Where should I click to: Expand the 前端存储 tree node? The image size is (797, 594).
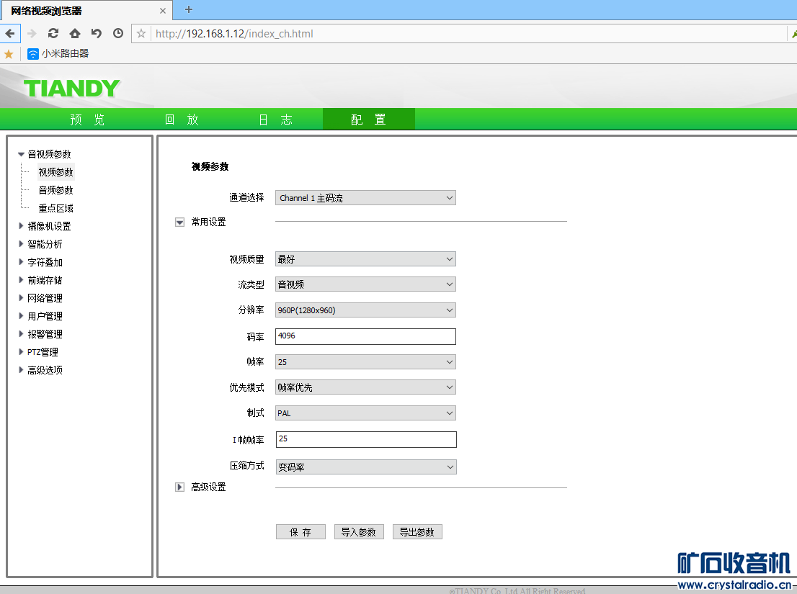coord(21,280)
